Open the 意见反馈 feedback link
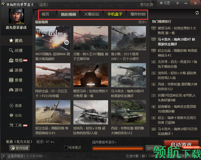The image size is (201, 160). click(146, 5)
